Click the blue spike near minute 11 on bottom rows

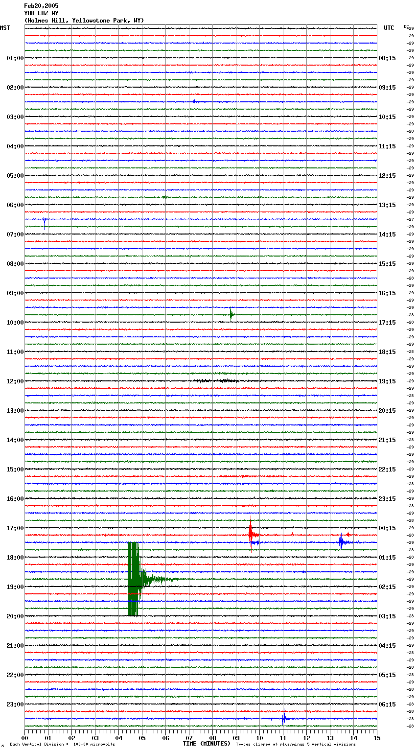coord(284,718)
